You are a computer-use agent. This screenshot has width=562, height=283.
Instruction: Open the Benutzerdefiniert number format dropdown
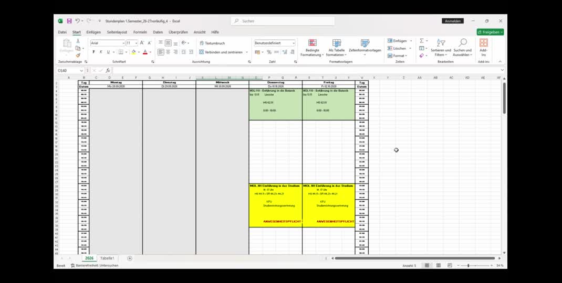click(x=294, y=43)
